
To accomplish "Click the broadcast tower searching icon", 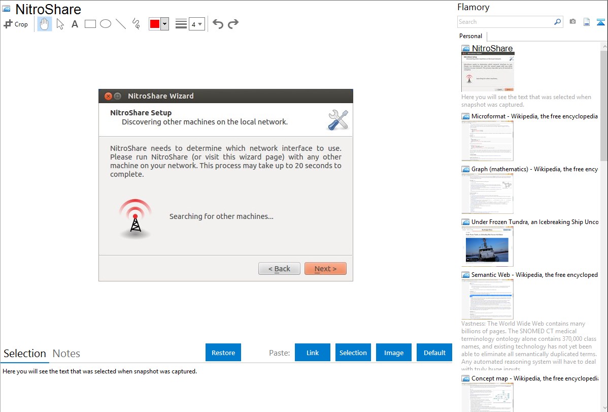I will [135, 218].
